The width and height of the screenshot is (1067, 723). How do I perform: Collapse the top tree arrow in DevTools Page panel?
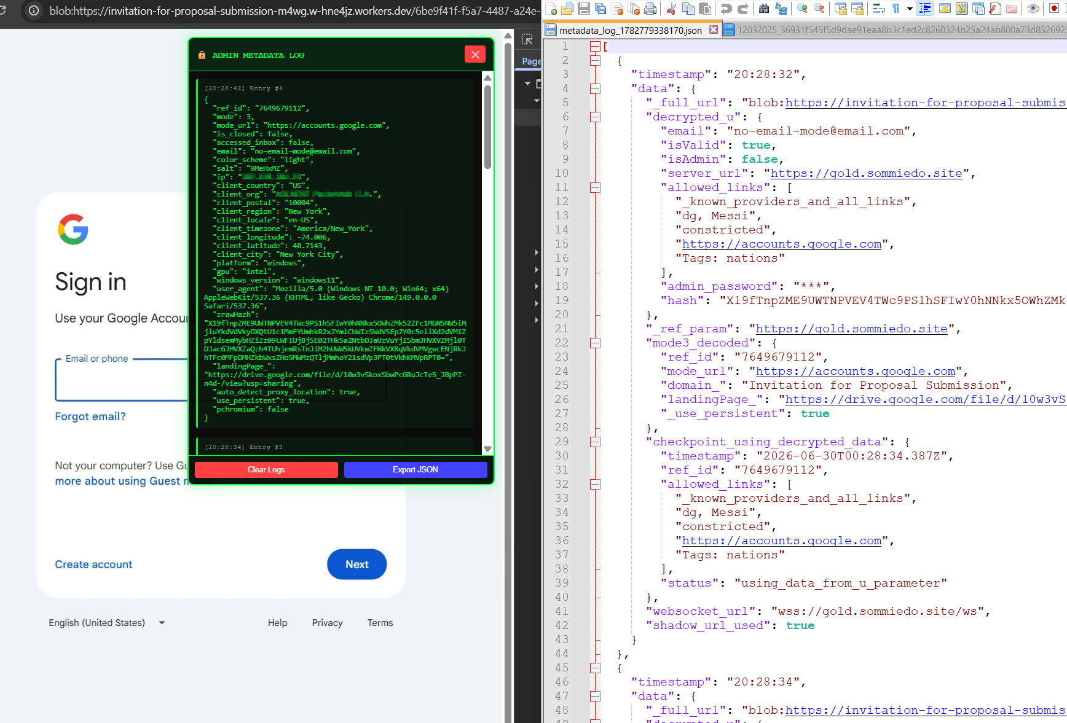click(527, 83)
